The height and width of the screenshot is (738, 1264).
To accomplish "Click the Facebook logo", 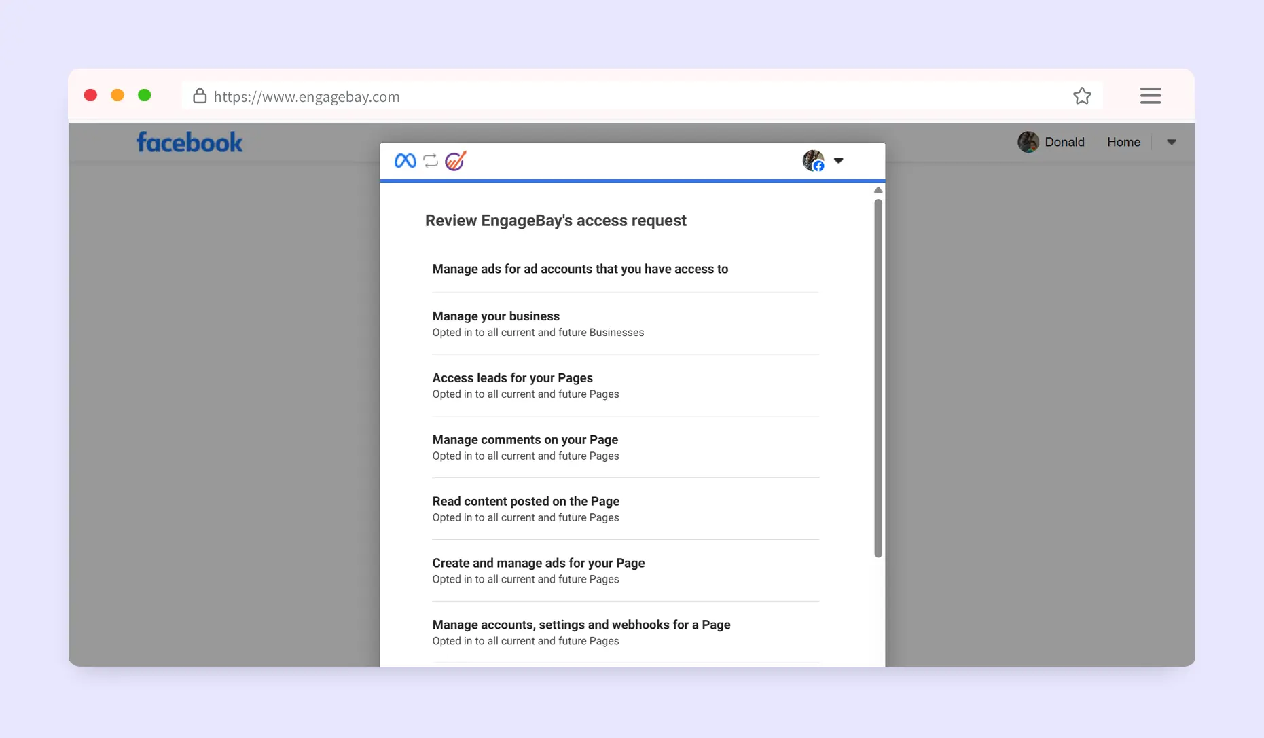I will (x=189, y=143).
